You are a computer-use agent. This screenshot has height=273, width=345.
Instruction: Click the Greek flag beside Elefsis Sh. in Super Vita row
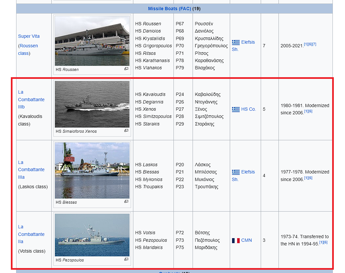[x=236, y=42]
